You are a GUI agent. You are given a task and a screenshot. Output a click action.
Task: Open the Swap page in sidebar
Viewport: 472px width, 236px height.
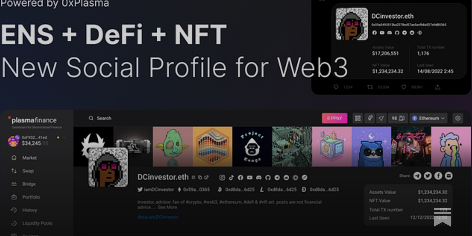click(x=28, y=171)
